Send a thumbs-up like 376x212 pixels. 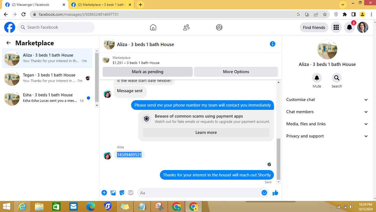275,193
